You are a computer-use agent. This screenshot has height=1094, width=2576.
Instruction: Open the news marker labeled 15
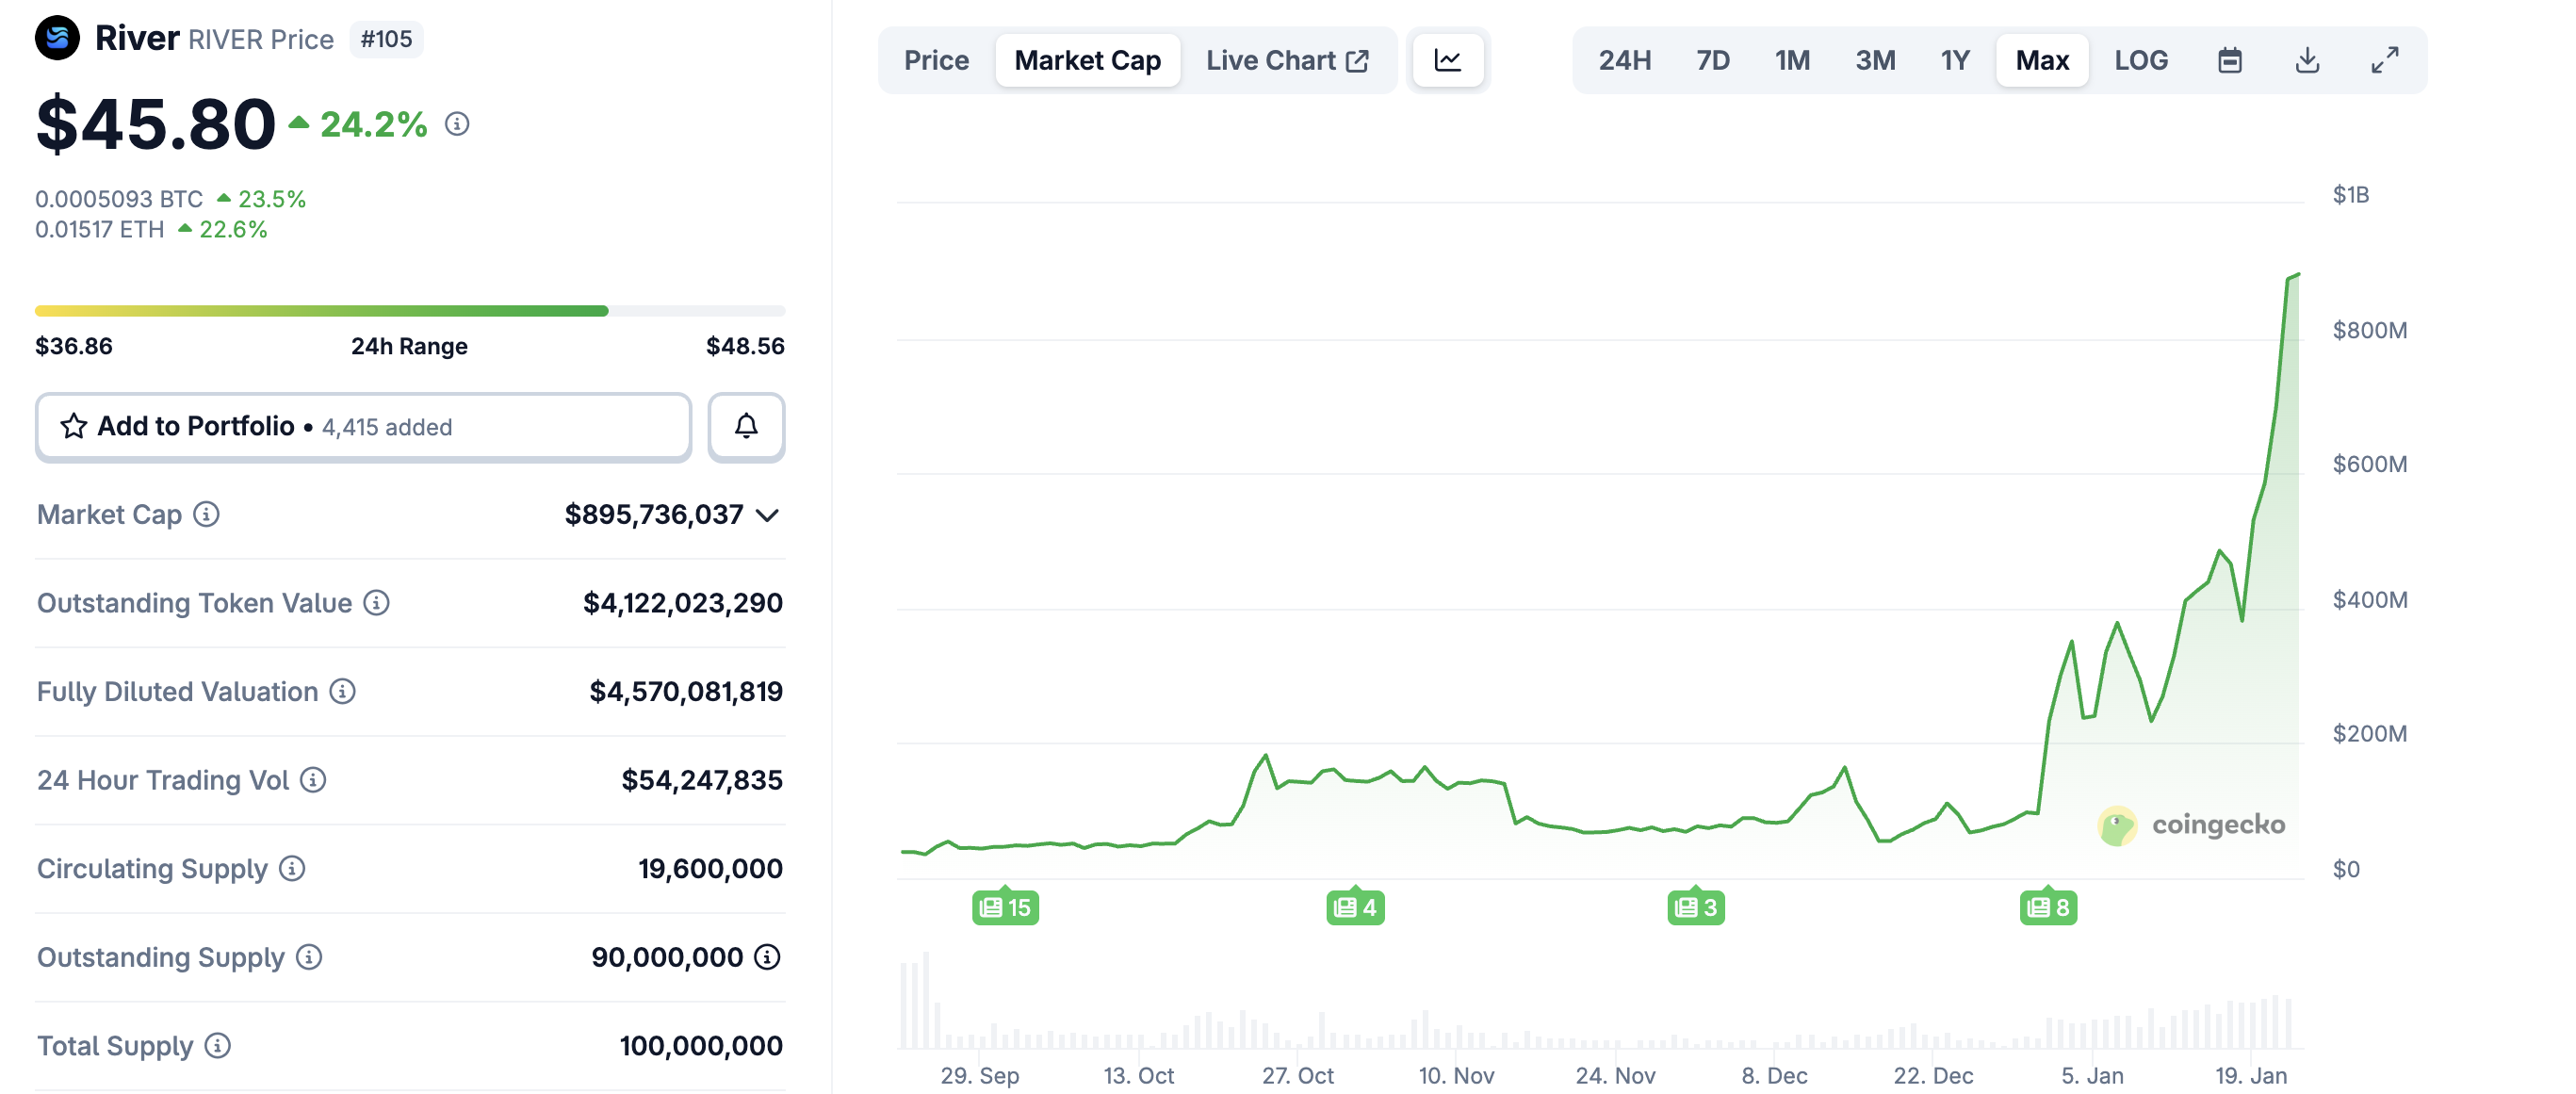(x=1005, y=907)
